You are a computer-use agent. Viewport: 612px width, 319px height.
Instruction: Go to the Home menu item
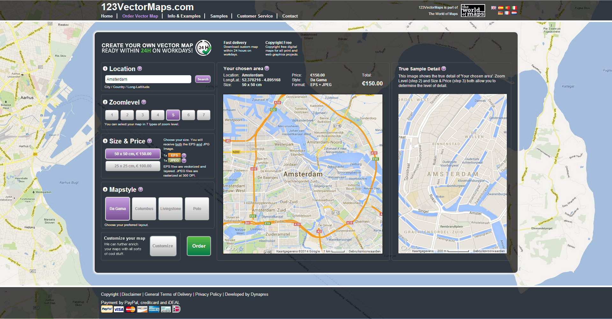[107, 16]
